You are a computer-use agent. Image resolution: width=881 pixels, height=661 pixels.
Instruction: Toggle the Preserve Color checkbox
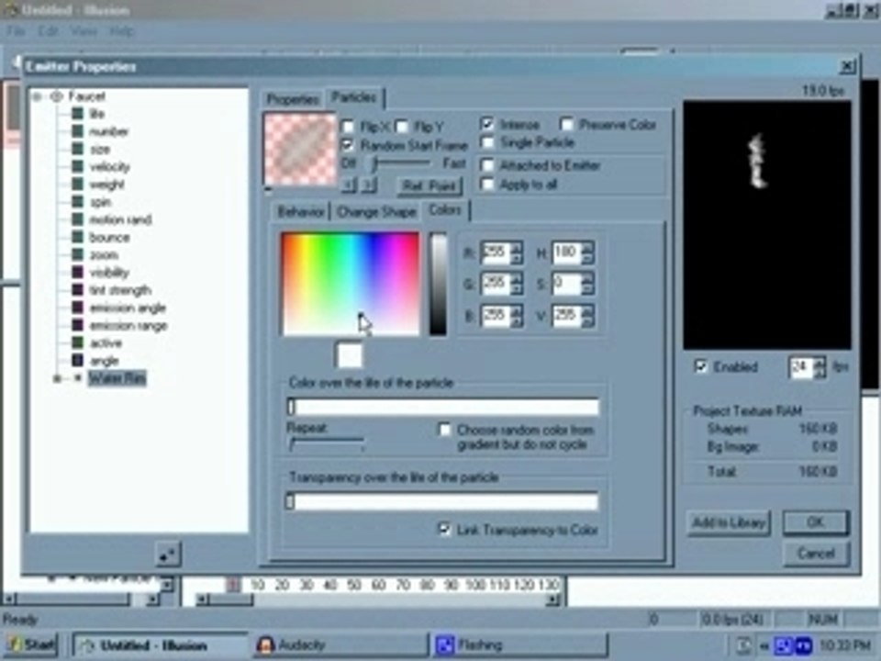tap(567, 124)
